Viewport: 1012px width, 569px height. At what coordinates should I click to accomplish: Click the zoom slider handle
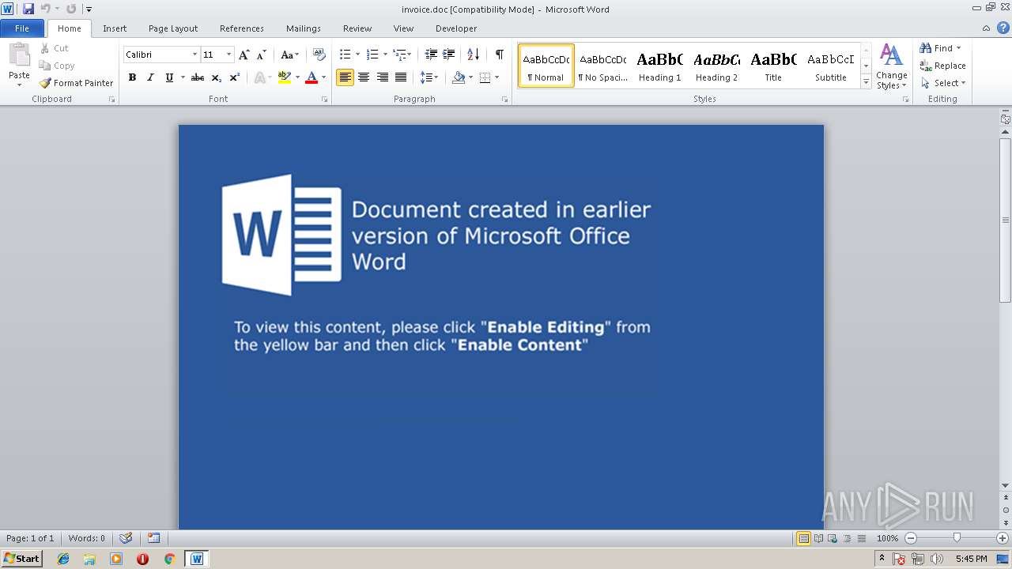tap(957, 538)
